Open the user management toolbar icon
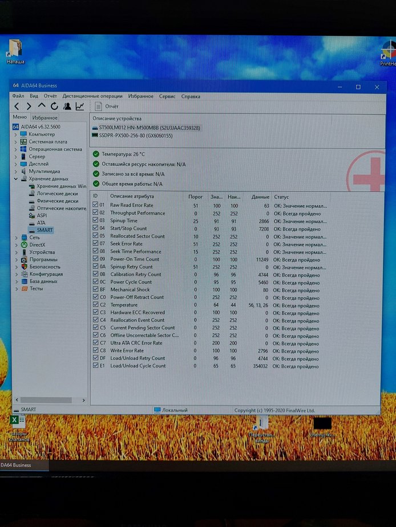The height and width of the screenshot is (527, 396). [67, 106]
